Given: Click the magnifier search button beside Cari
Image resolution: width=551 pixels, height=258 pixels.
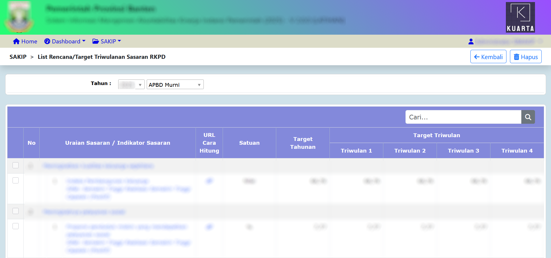Looking at the screenshot, I should coord(528,117).
